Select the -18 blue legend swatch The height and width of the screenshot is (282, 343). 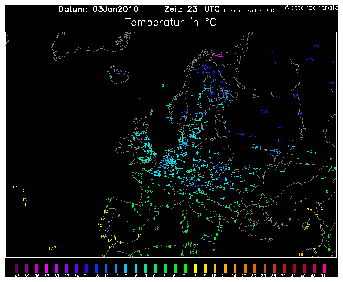(96, 268)
